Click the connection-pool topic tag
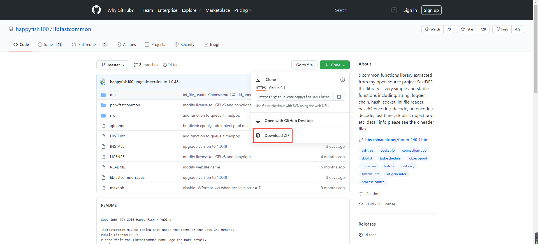The height and width of the screenshot is (244, 538). click(x=415, y=151)
